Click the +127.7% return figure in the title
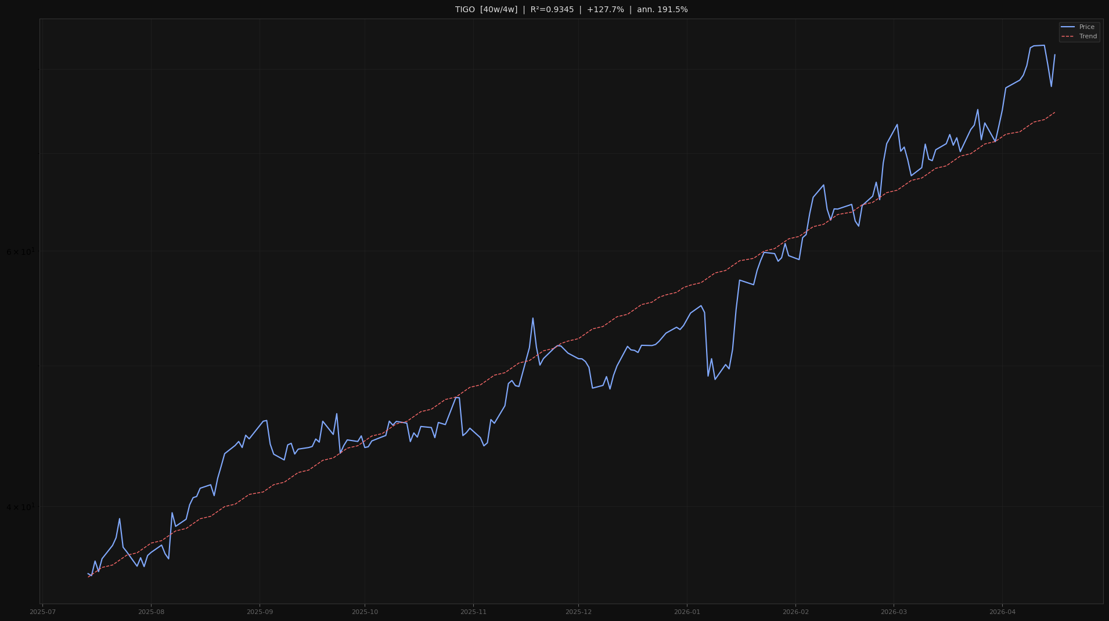Screen dimensions: 1109x621 [606, 9]
